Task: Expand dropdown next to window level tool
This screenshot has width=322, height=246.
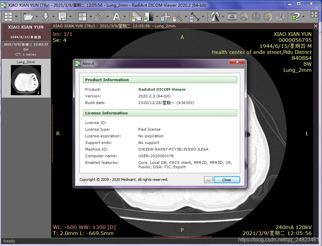Action: [x=157, y=17]
